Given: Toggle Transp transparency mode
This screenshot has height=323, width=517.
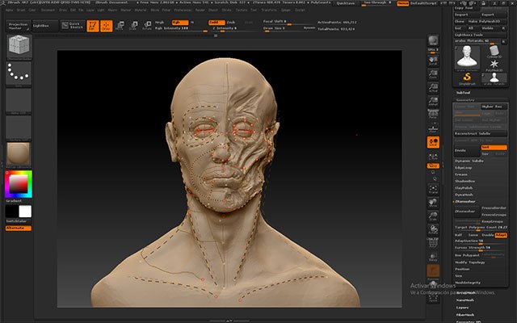Looking at the screenshot, I should pyautogui.click(x=433, y=257).
